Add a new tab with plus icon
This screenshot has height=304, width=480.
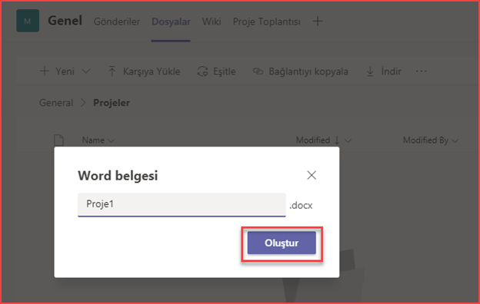click(x=318, y=21)
